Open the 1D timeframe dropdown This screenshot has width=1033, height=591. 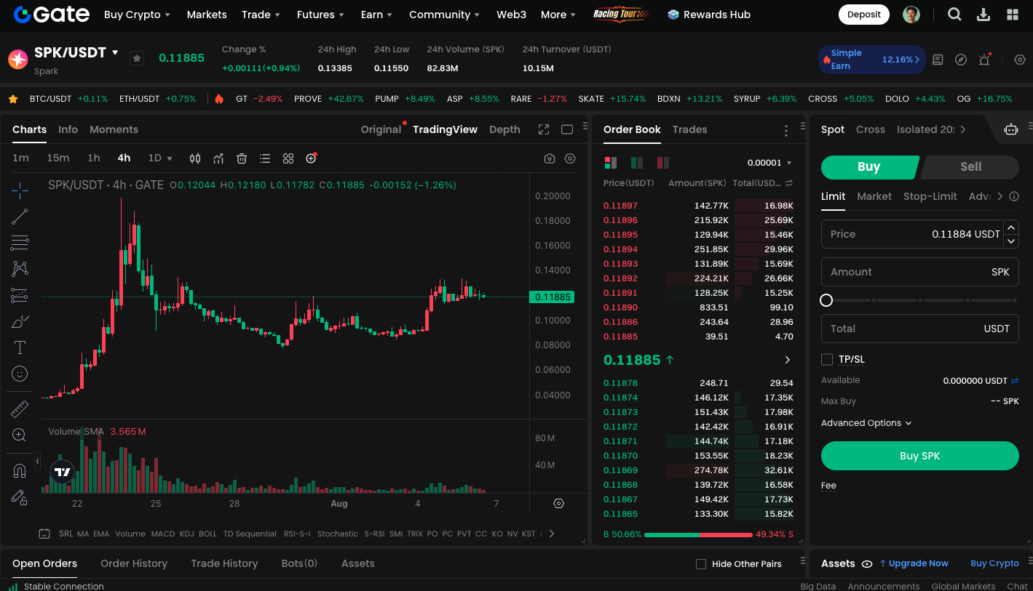[160, 158]
